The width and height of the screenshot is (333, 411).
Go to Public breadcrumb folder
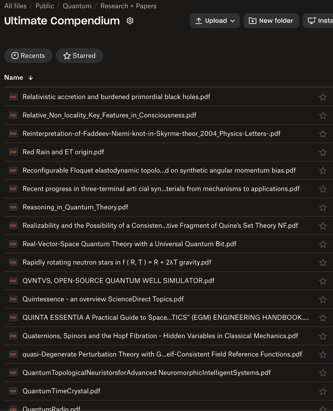(x=44, y=6)
